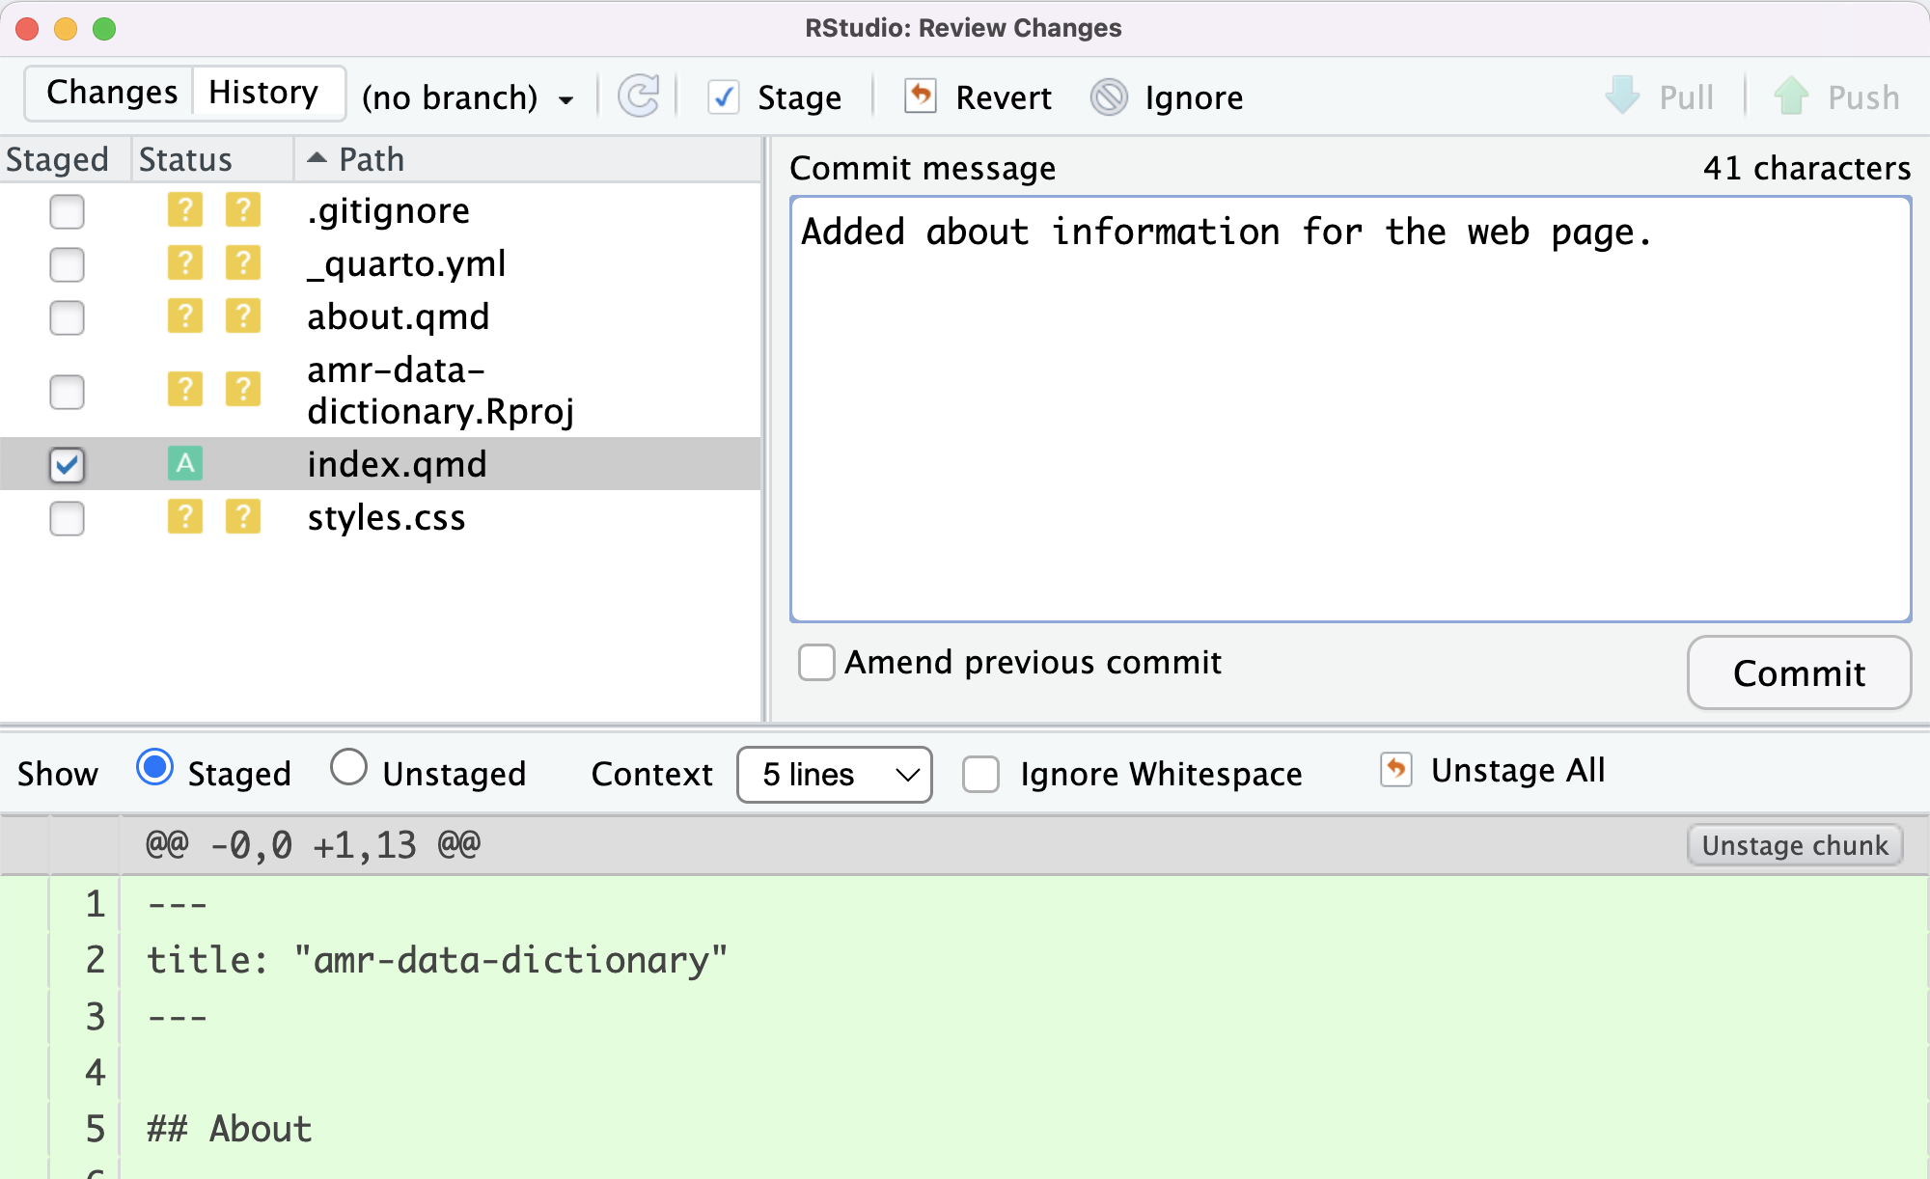This screenshot has width=1930, height=1179.
Task: Stage the amr-data-dictionary.Rproj checkbox
Action: (67, 392)
